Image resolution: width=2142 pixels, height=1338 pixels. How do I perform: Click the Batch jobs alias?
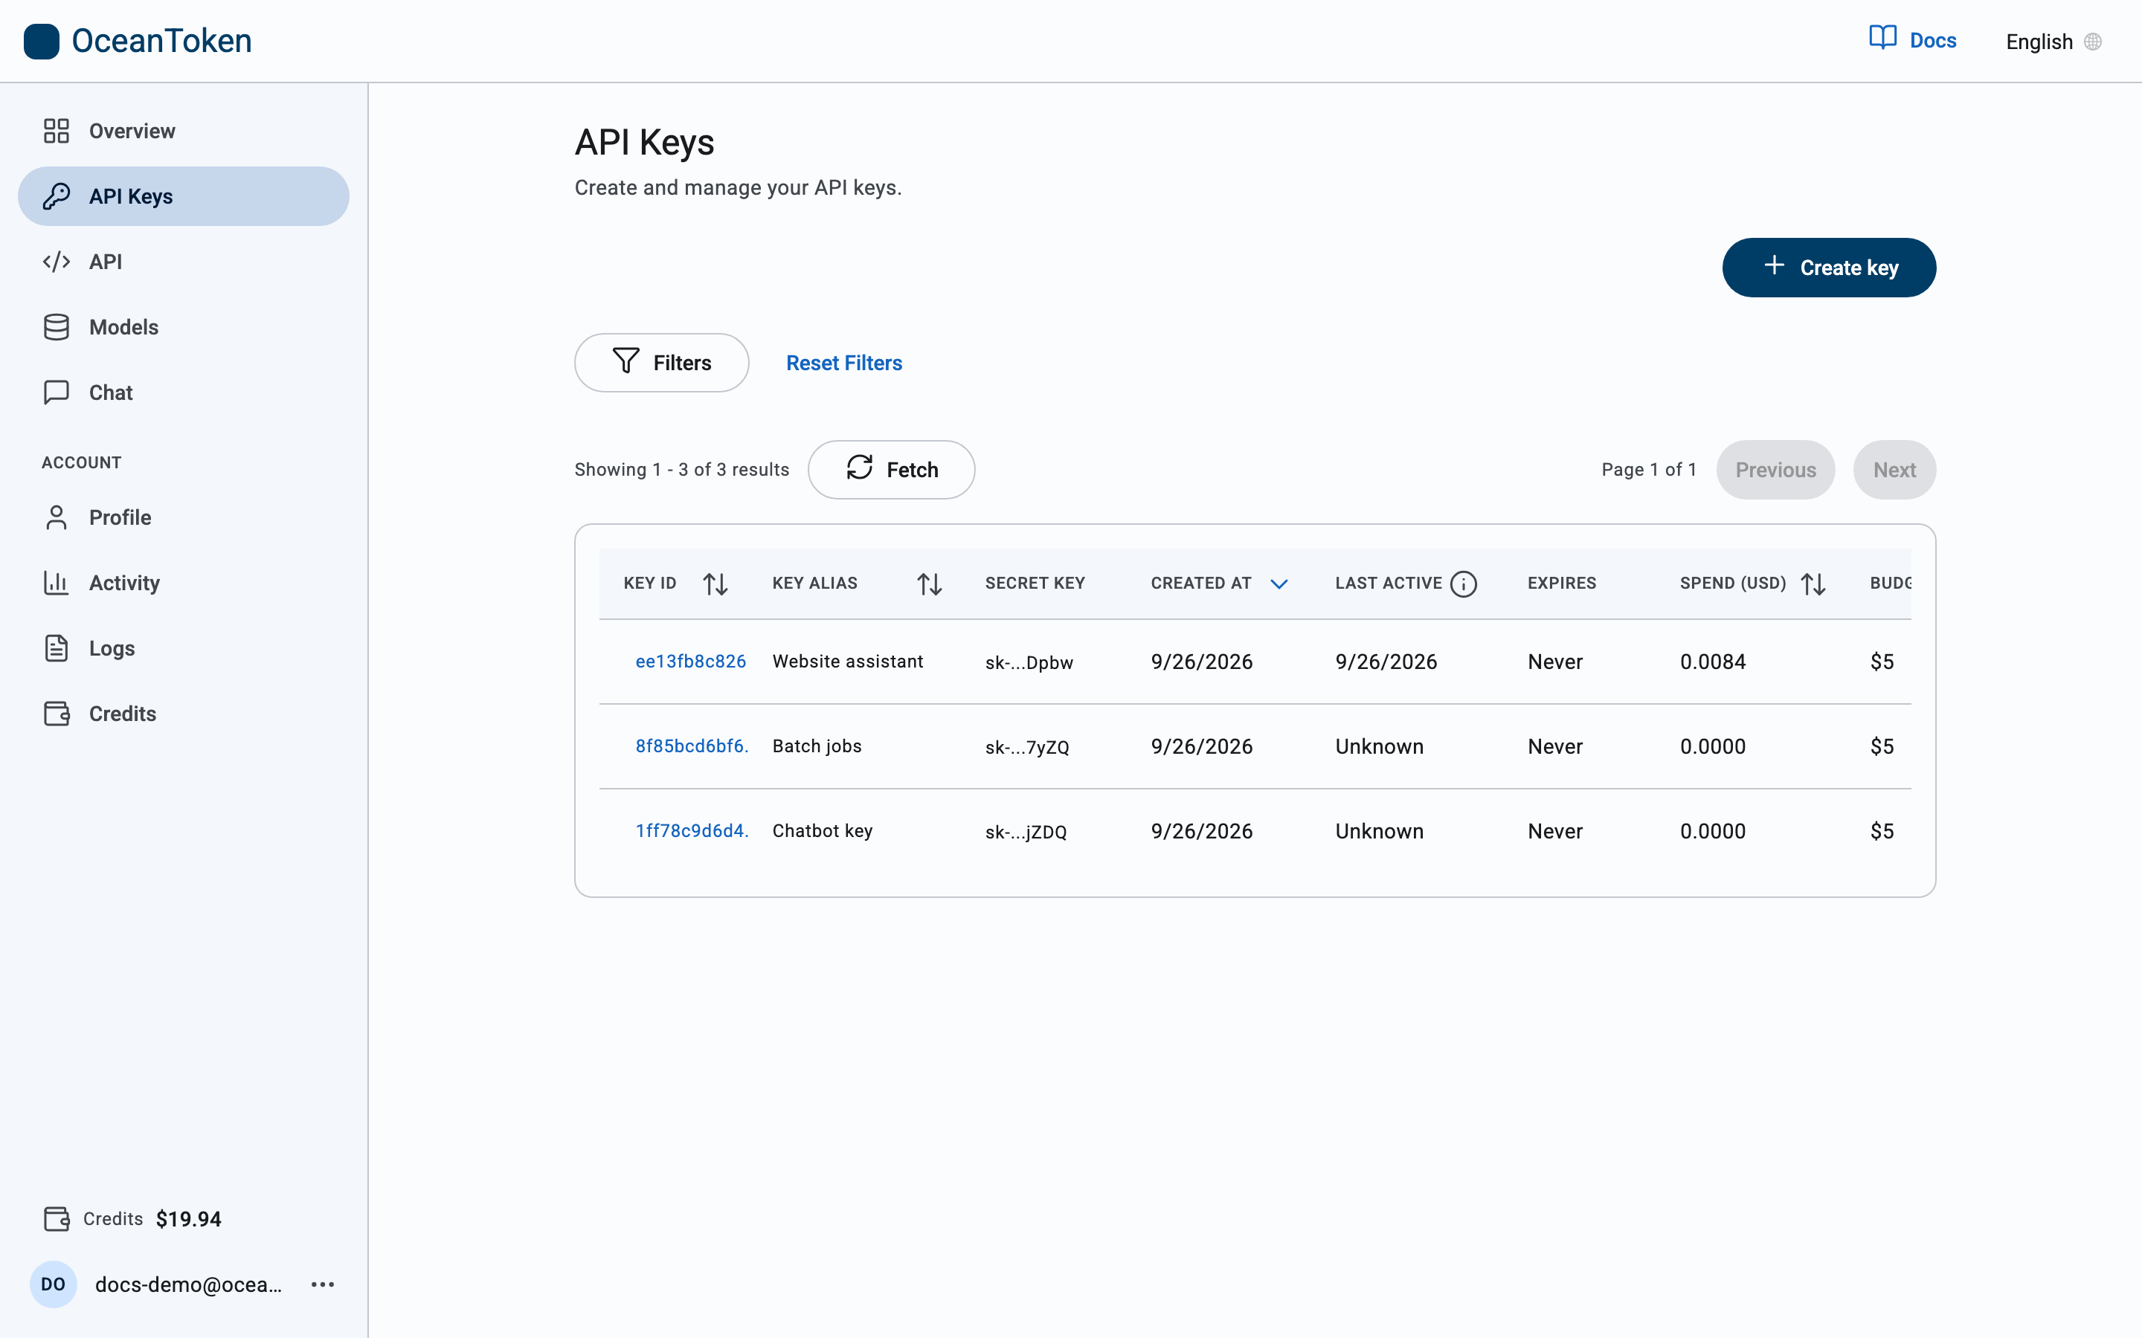[817, 746]
